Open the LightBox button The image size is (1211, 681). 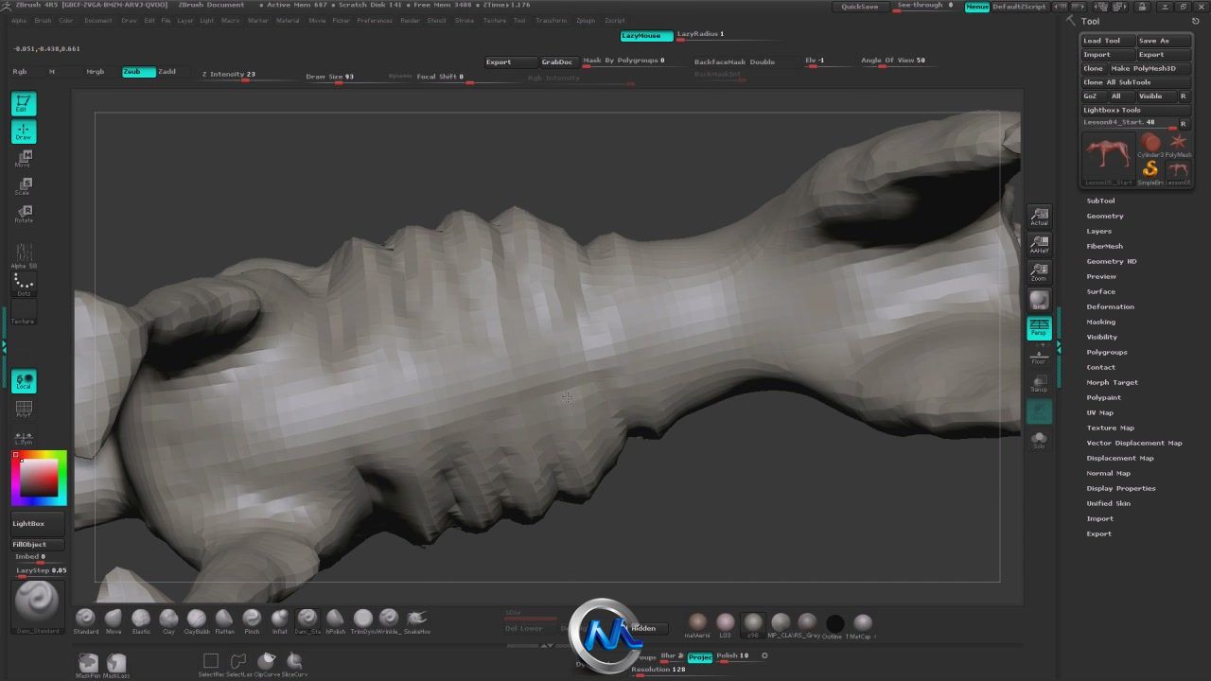pyautogui.click(x=37, y=523)
